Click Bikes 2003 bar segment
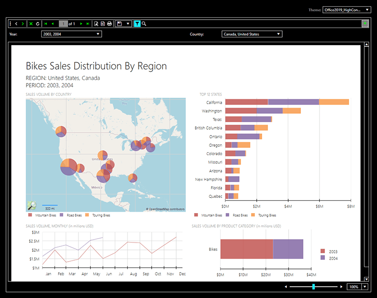Image resolution: width=377 pixels, height=298 pixels. pyautogui.click(x=247, y=249)
